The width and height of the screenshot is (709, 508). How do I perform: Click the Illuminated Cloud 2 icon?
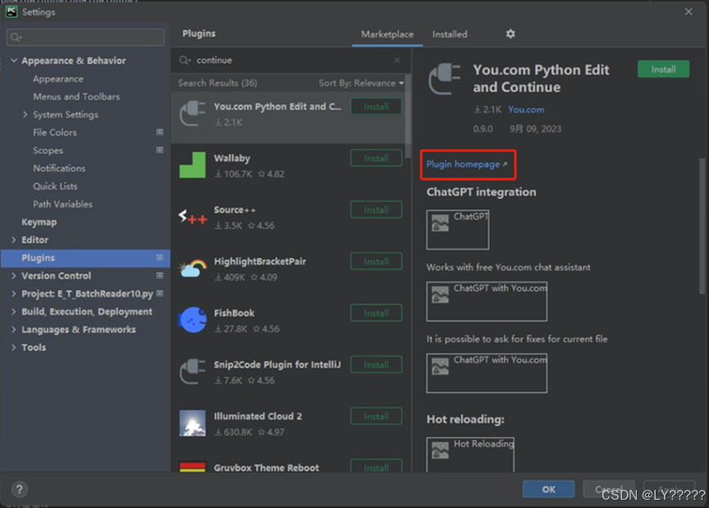coord(193,423)
